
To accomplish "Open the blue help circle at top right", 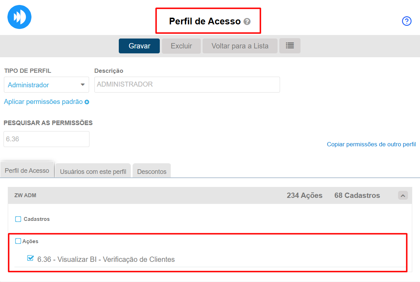I will [407, 21].
